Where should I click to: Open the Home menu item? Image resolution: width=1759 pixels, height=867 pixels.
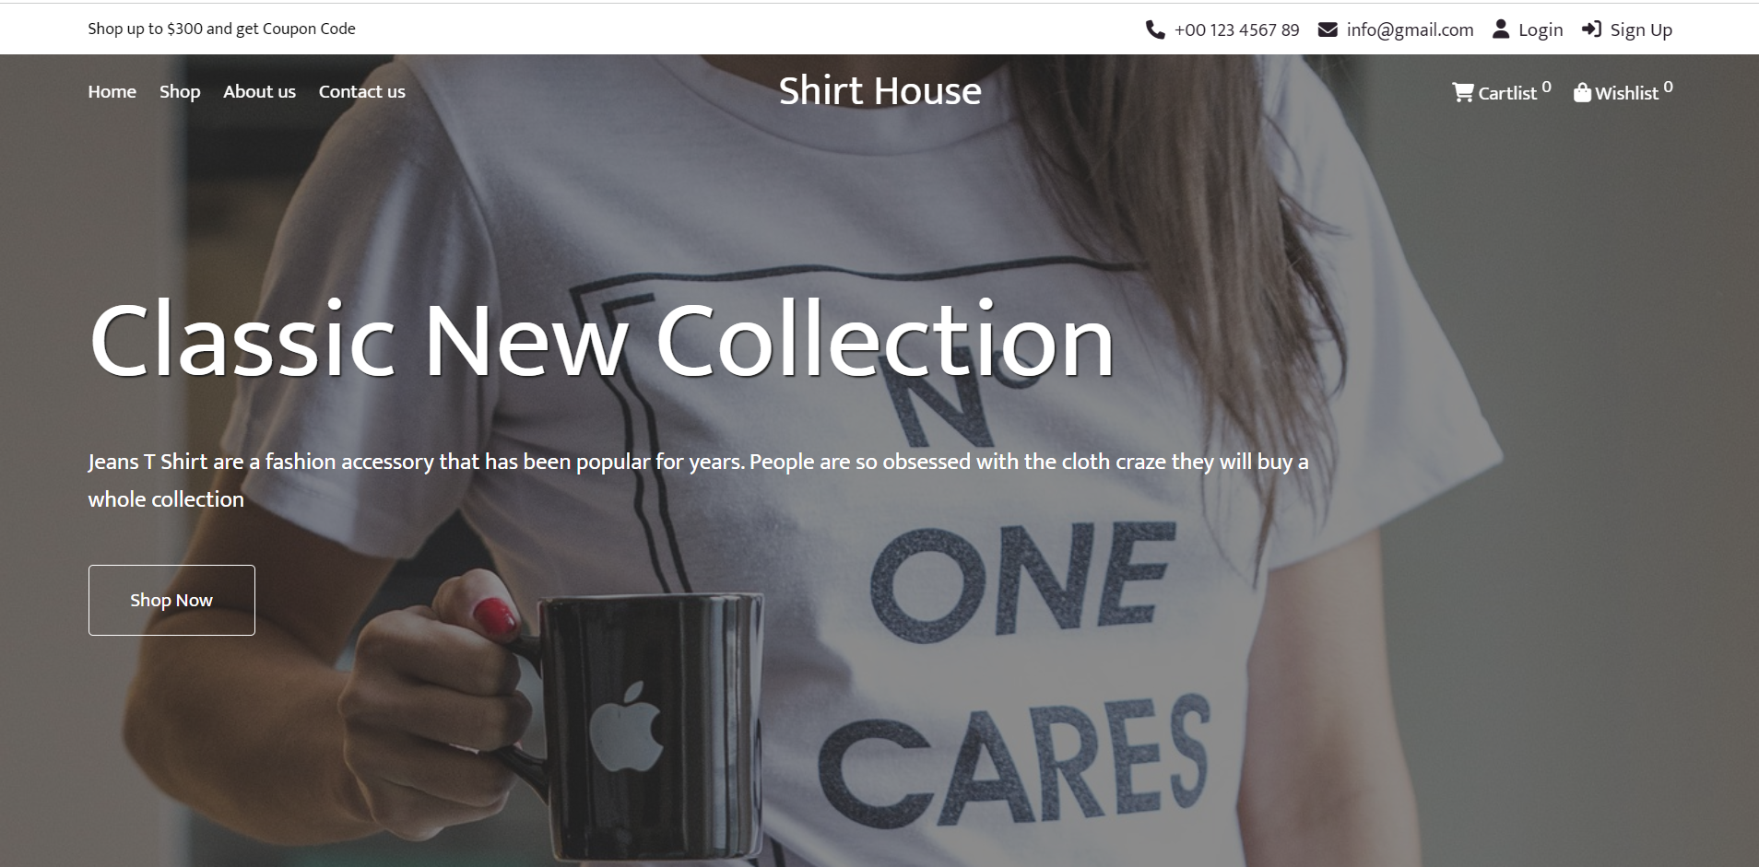tap(112, 91)
